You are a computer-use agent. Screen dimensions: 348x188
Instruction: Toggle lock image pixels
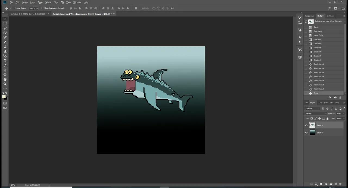pyautogui.click(x=315, y=119)
